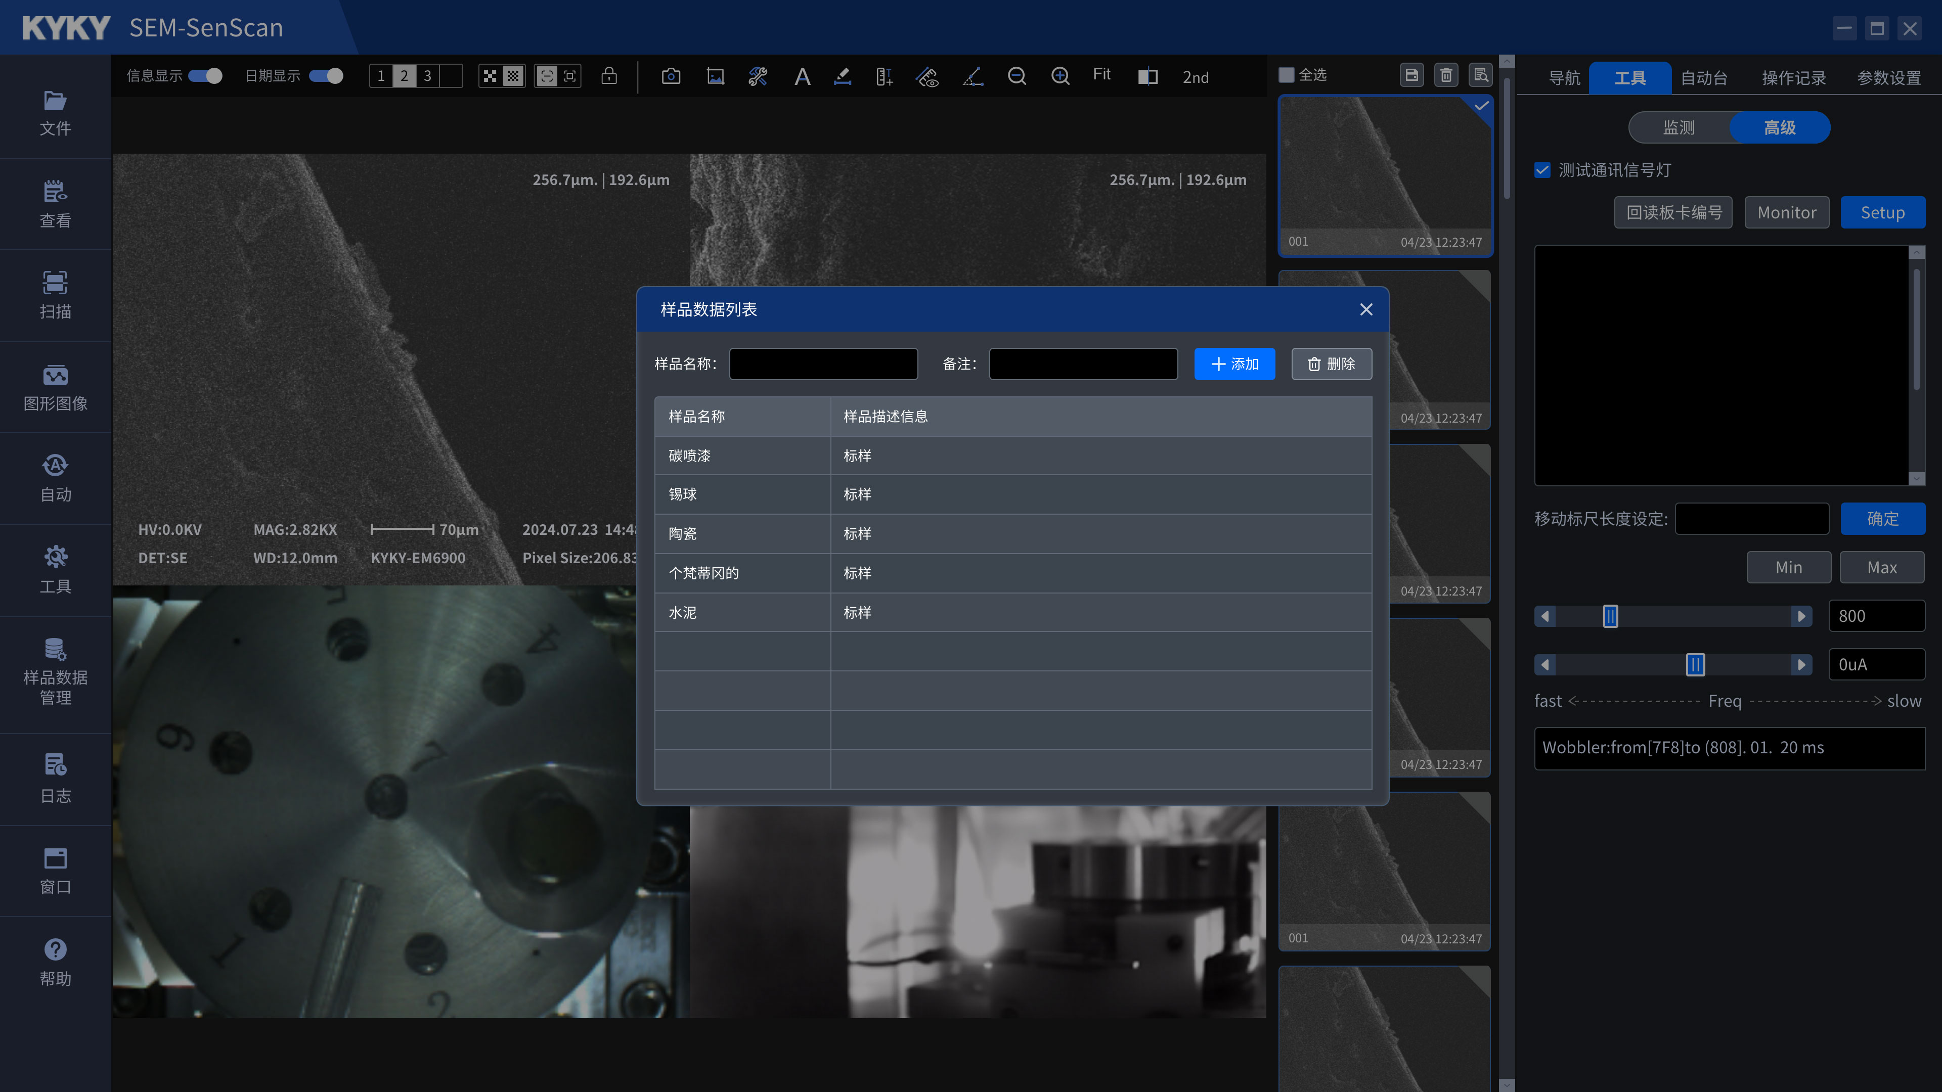The image size is (1942, 1092).
Task: Click the lock icon in toolbar
Action: [609, 76]
